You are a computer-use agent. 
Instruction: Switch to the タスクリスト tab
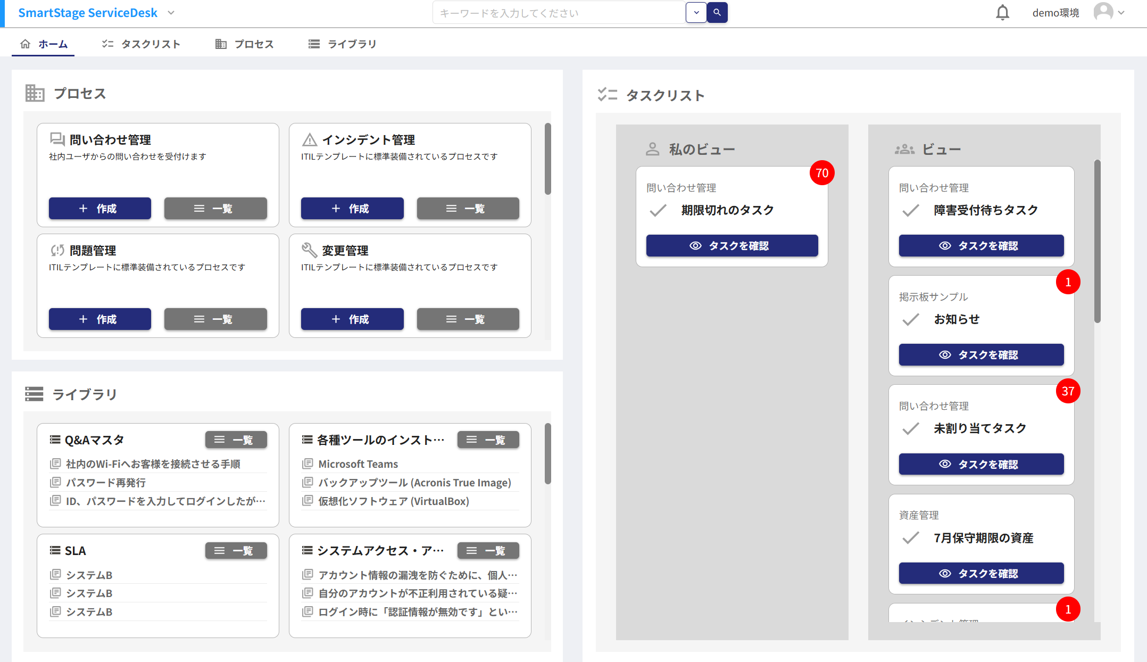(x=140, y=44)
